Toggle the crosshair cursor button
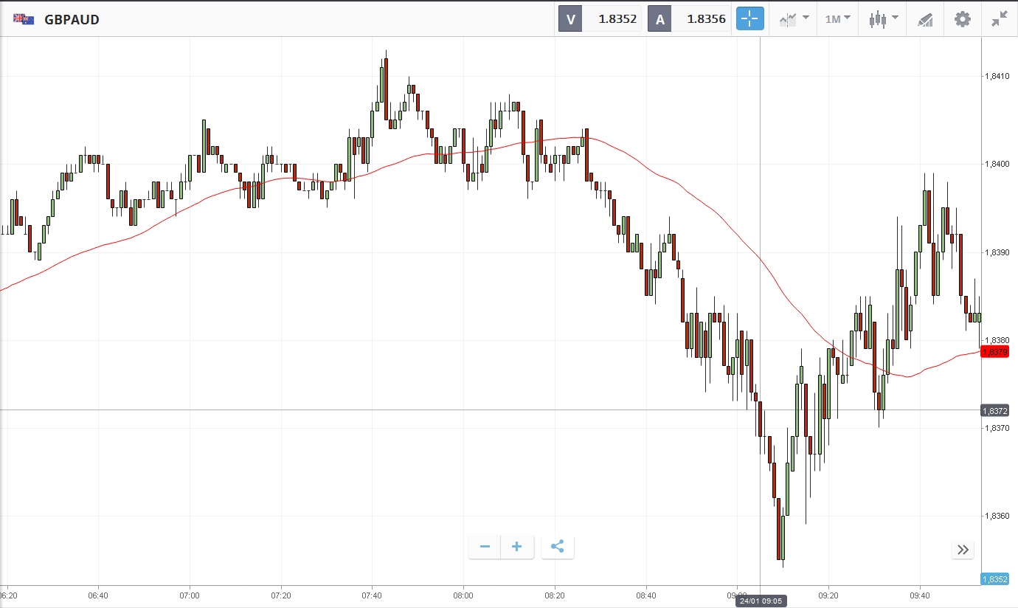The height and width of the screenshot is (608, 1018). pos(749,19)
